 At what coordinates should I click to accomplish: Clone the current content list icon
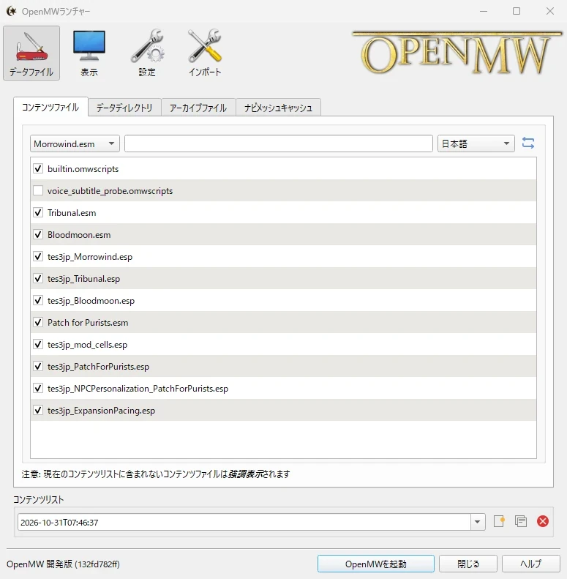(521, 521)
